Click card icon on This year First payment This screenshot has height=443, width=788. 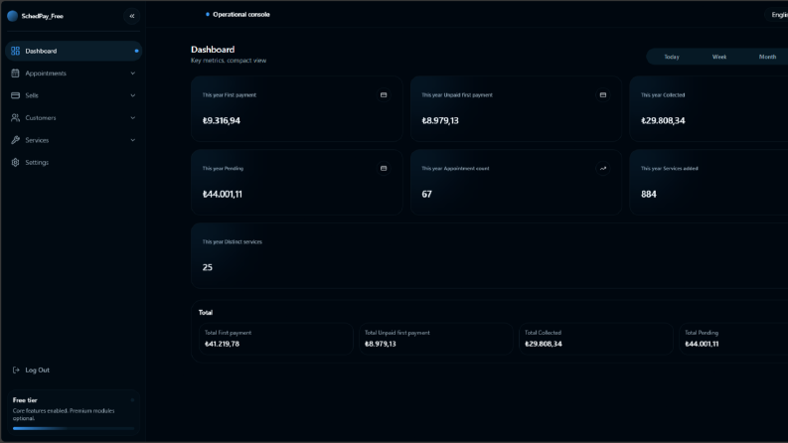tap(384, 95)
